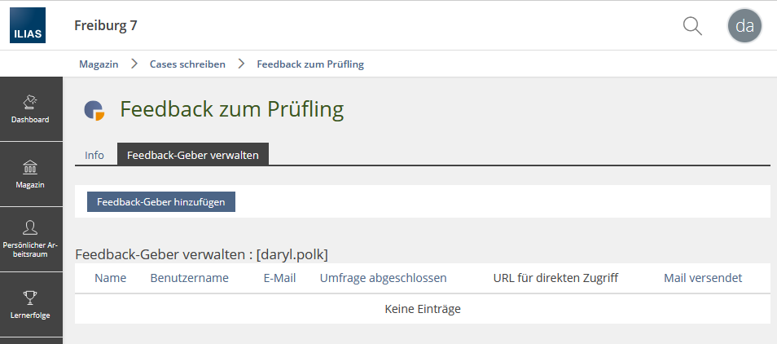Click the Feedback zum Prüfling object icon
Screen dimensions: 777x344
point(94,110)
